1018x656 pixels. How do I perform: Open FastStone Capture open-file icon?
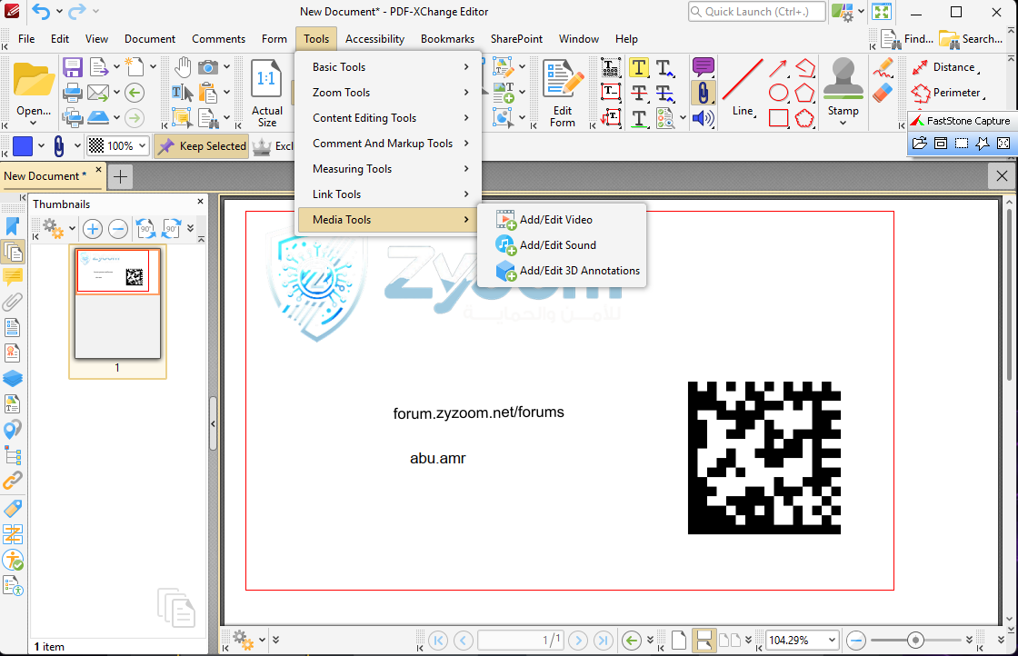(x=919, y=144)
